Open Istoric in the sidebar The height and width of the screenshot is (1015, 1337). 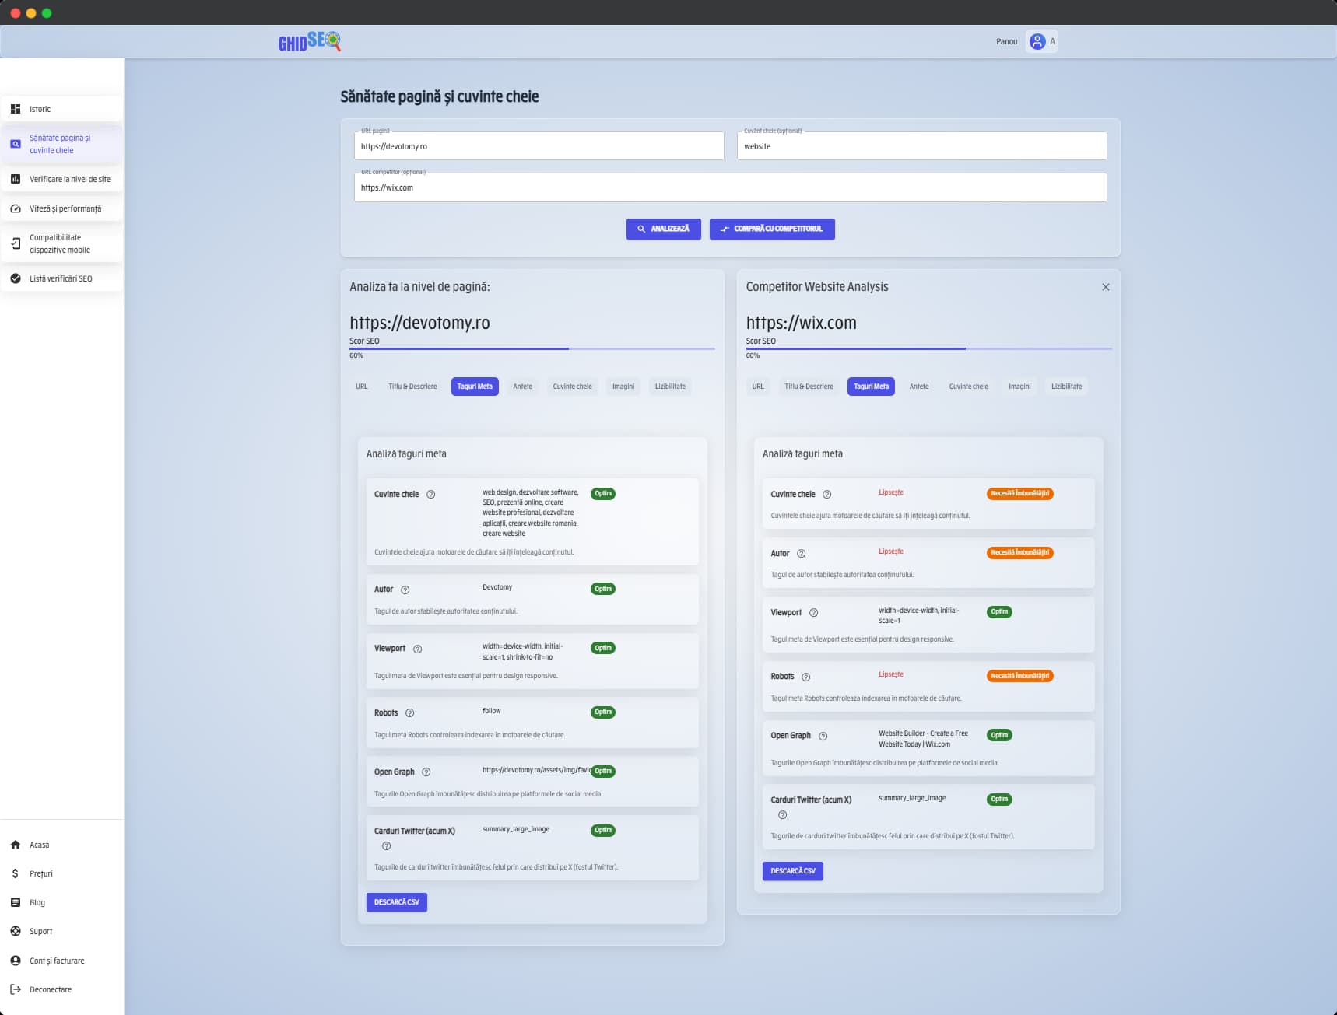coord(61,109)
